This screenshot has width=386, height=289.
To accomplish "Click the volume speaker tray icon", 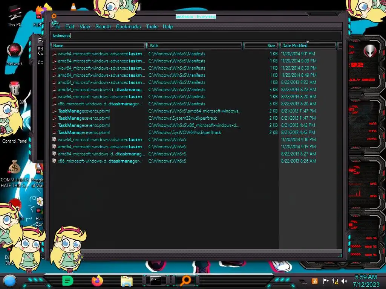I will click(344, 281).
